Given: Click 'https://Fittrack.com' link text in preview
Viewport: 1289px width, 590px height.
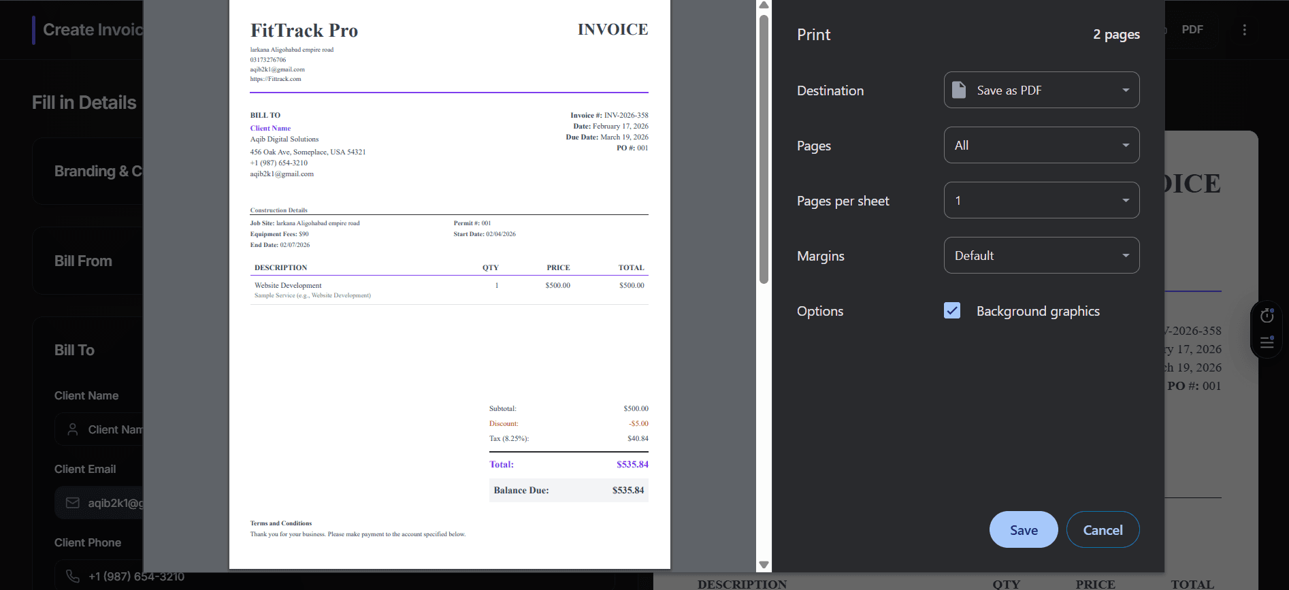Looking at the screenshot, I should click(276, 79).
